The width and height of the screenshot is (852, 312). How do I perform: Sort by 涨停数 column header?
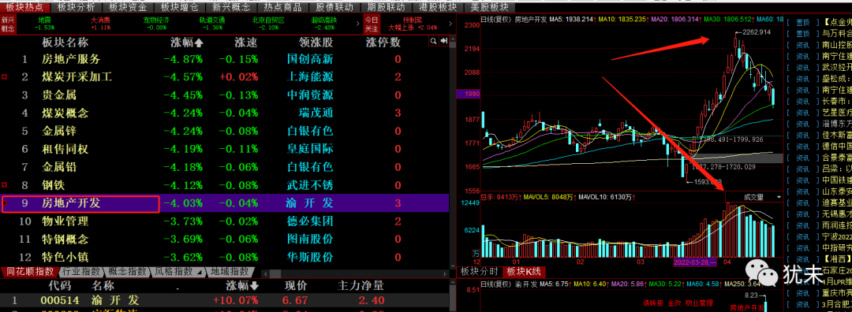(x=383, y=43)
